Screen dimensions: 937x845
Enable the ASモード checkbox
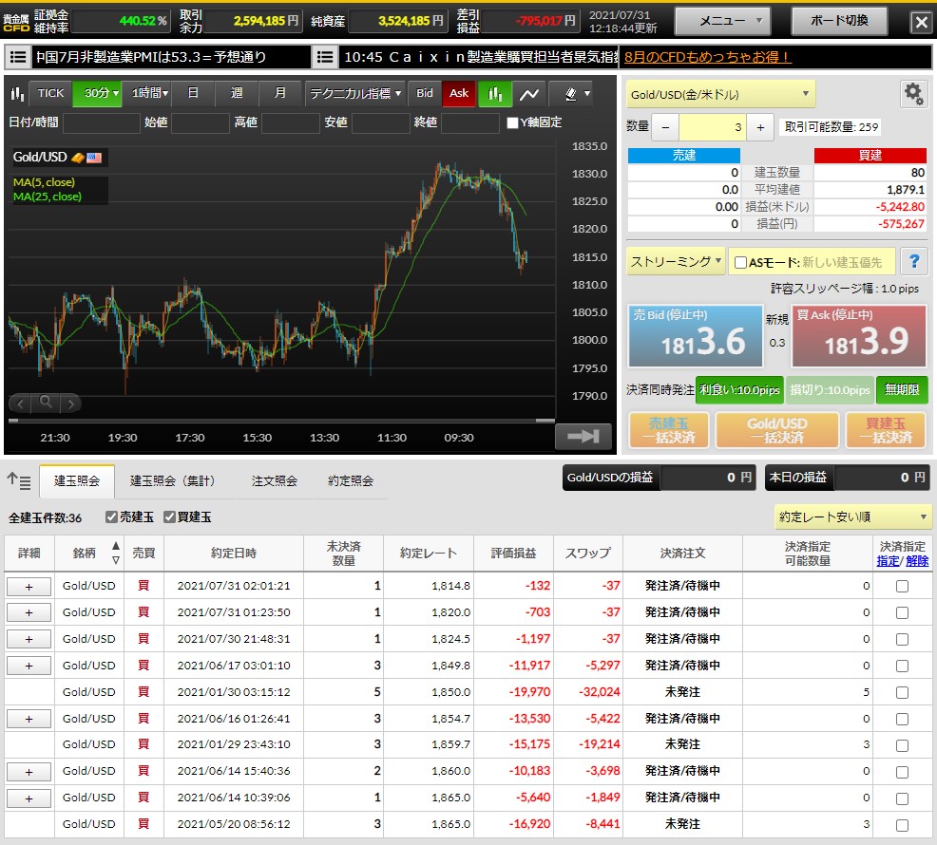(740, 262)
